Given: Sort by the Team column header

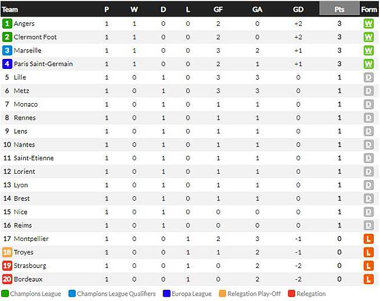Looking at the screenshot, I should pyautogui.click(x=11, y=9).
